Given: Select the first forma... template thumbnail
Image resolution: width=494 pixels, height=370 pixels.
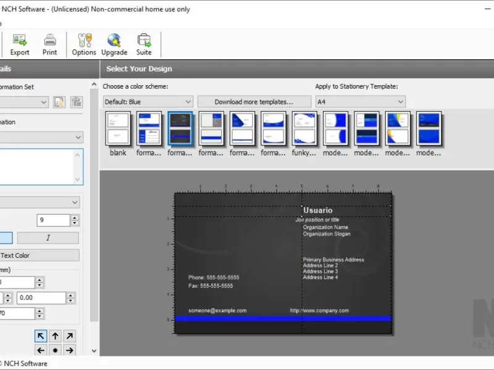Looking at the screenshot, I should tap(149, 128).
